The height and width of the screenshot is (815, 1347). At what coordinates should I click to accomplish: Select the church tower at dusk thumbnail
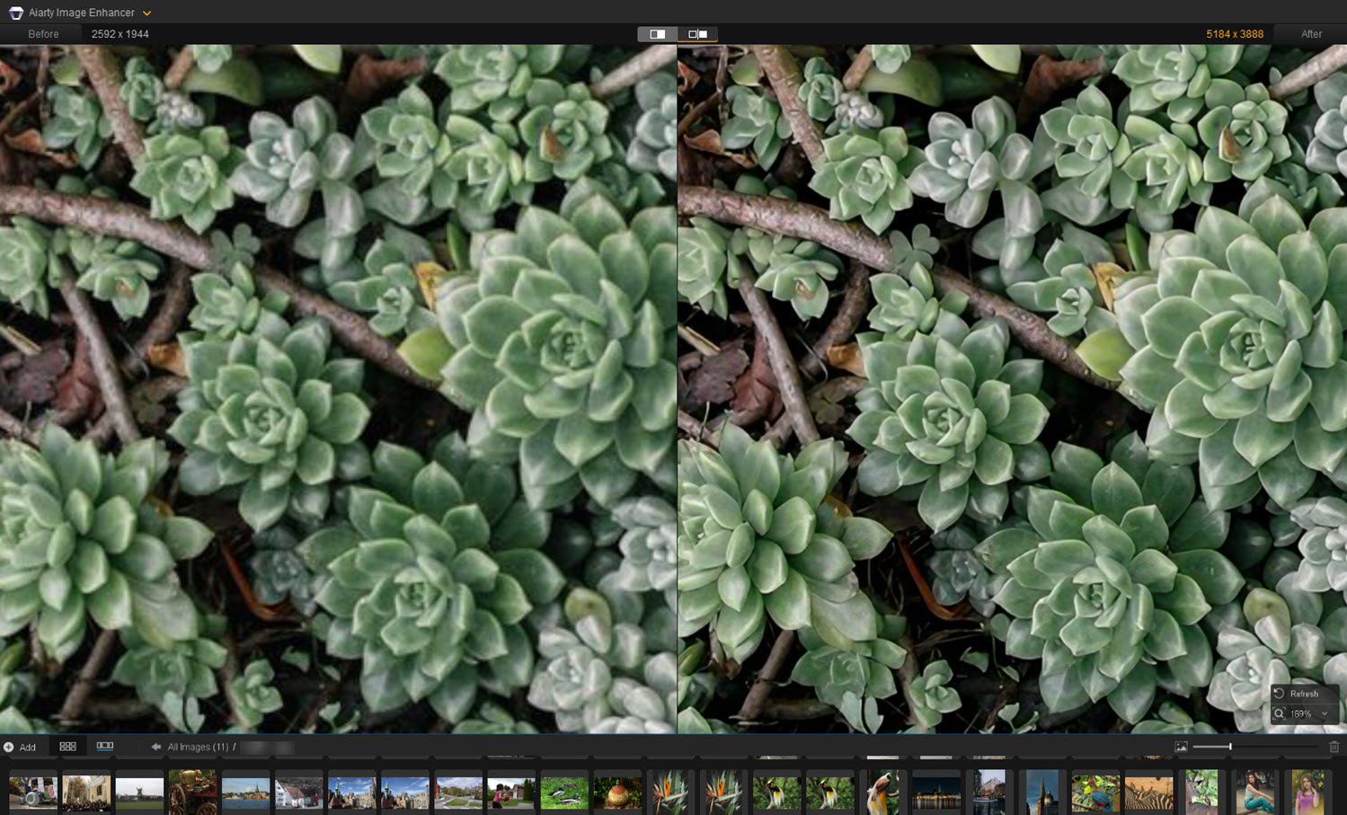pyautogui.click(x=1042, y=793)
